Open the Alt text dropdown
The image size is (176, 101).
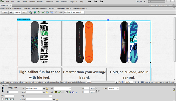coord(63,89)
